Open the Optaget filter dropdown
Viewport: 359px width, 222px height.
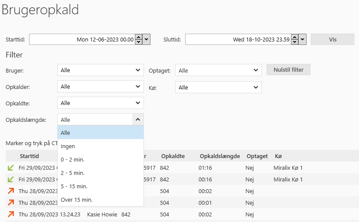pos(218,70)
